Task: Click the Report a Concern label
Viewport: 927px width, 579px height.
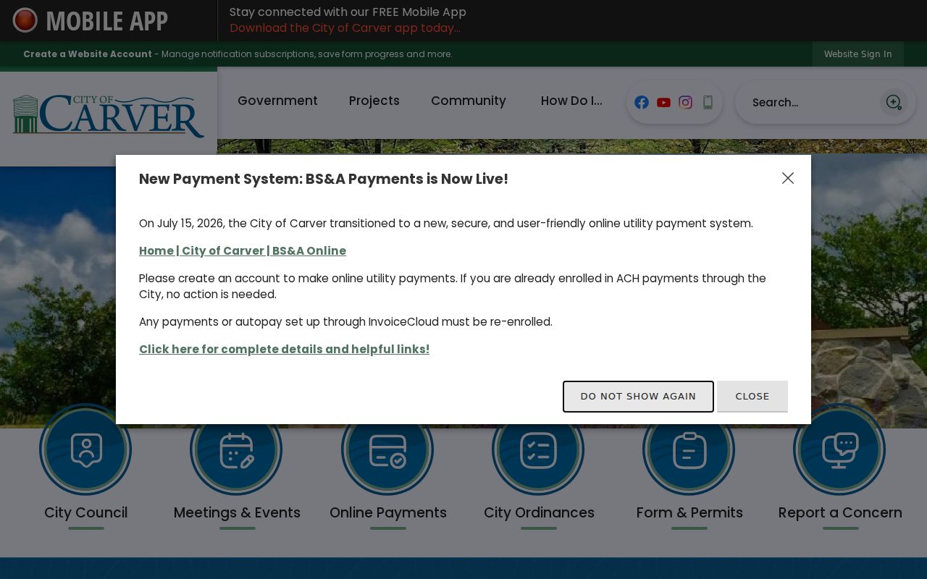Action: coord(840,512)
